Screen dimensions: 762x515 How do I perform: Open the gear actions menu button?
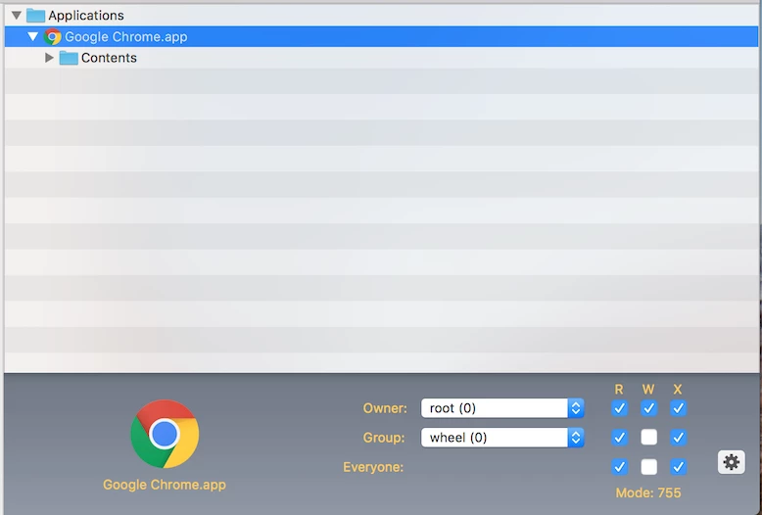coord(732,462)
